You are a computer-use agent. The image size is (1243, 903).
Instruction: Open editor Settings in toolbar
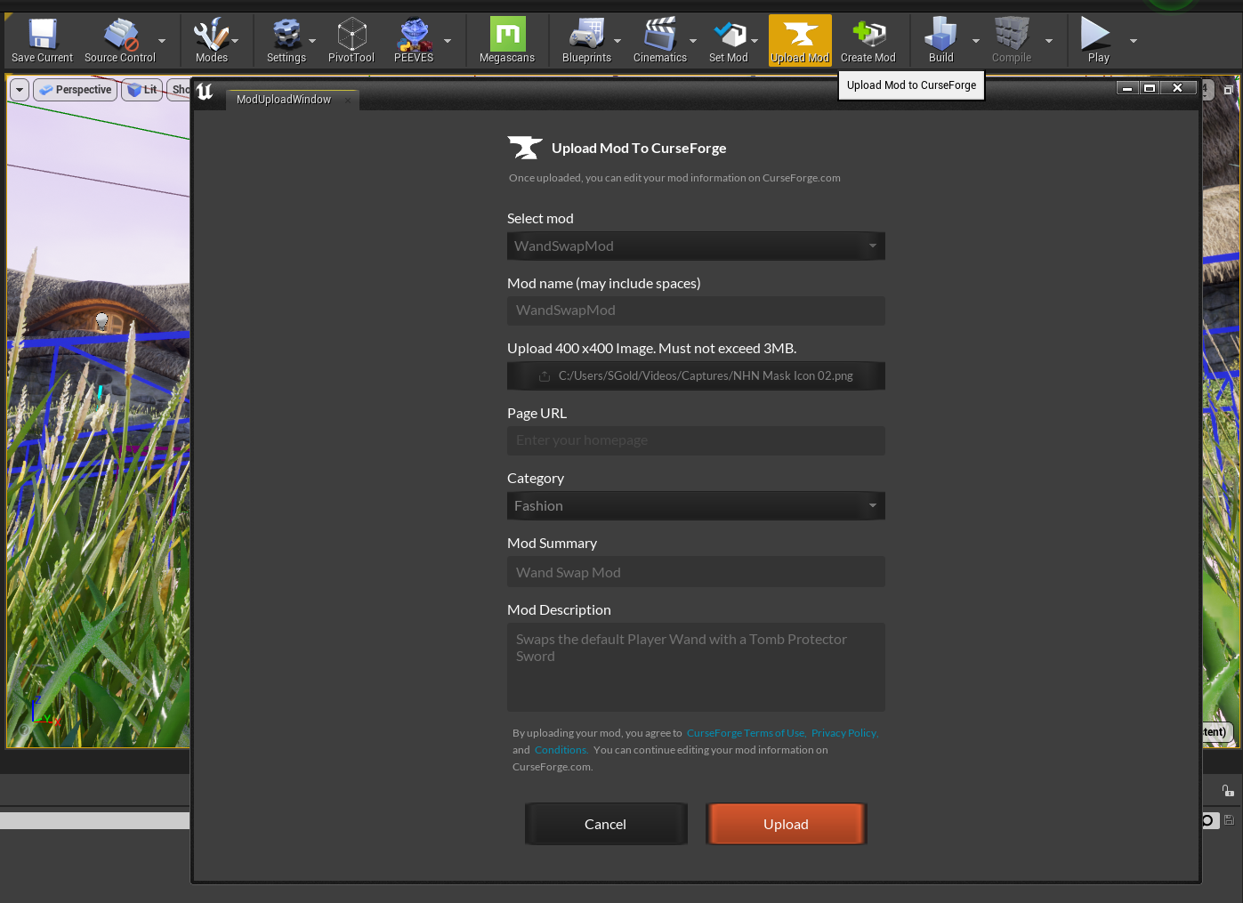(286, 41)
